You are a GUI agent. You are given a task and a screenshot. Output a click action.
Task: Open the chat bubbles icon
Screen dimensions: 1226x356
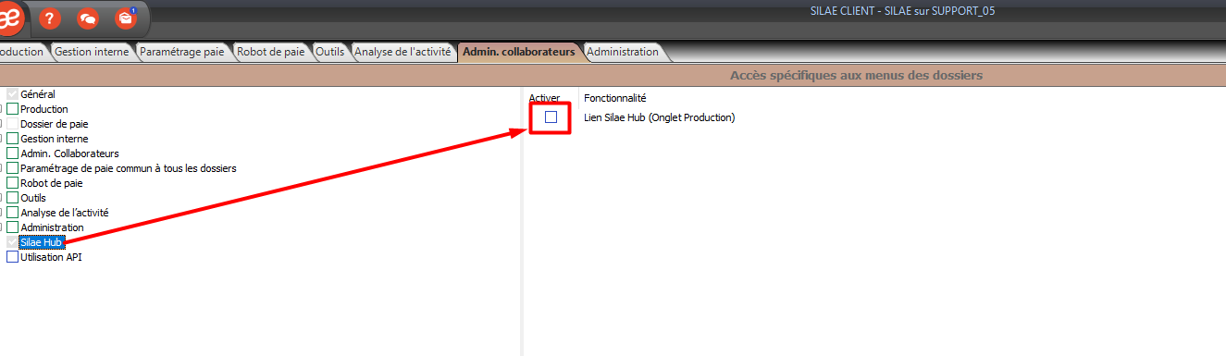88,18
